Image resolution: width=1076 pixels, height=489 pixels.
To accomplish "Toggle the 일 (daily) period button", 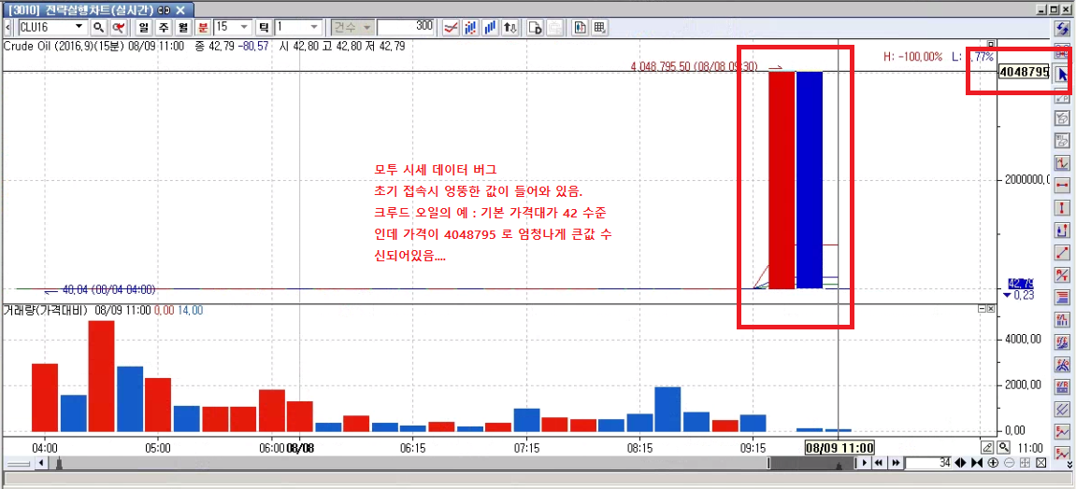I will (144, 27).
